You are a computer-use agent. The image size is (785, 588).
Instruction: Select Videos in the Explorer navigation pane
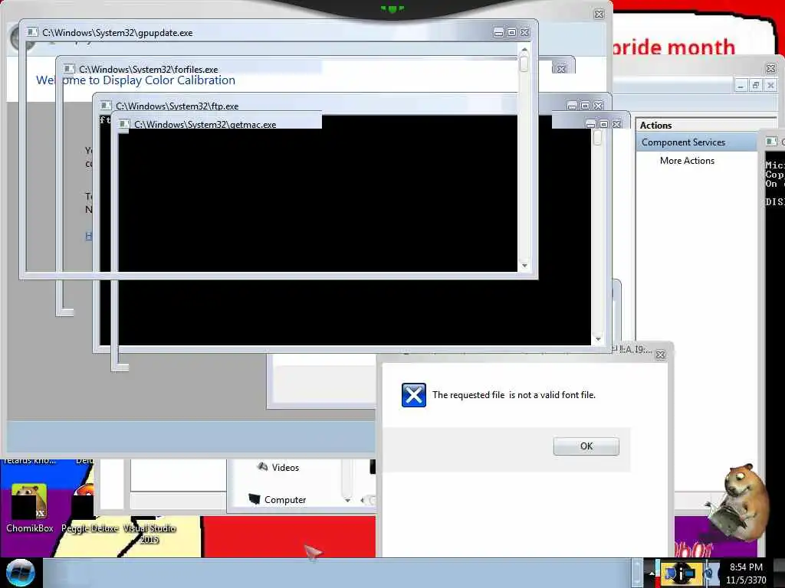[x=285, y=468]
